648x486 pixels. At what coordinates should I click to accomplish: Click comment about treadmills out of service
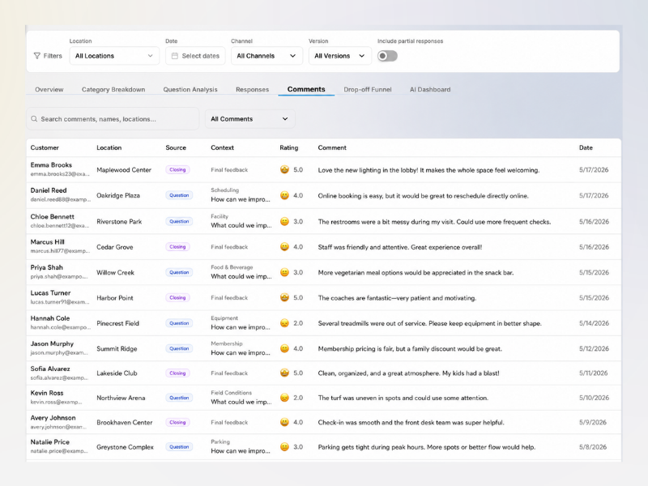tap(430, 323)
